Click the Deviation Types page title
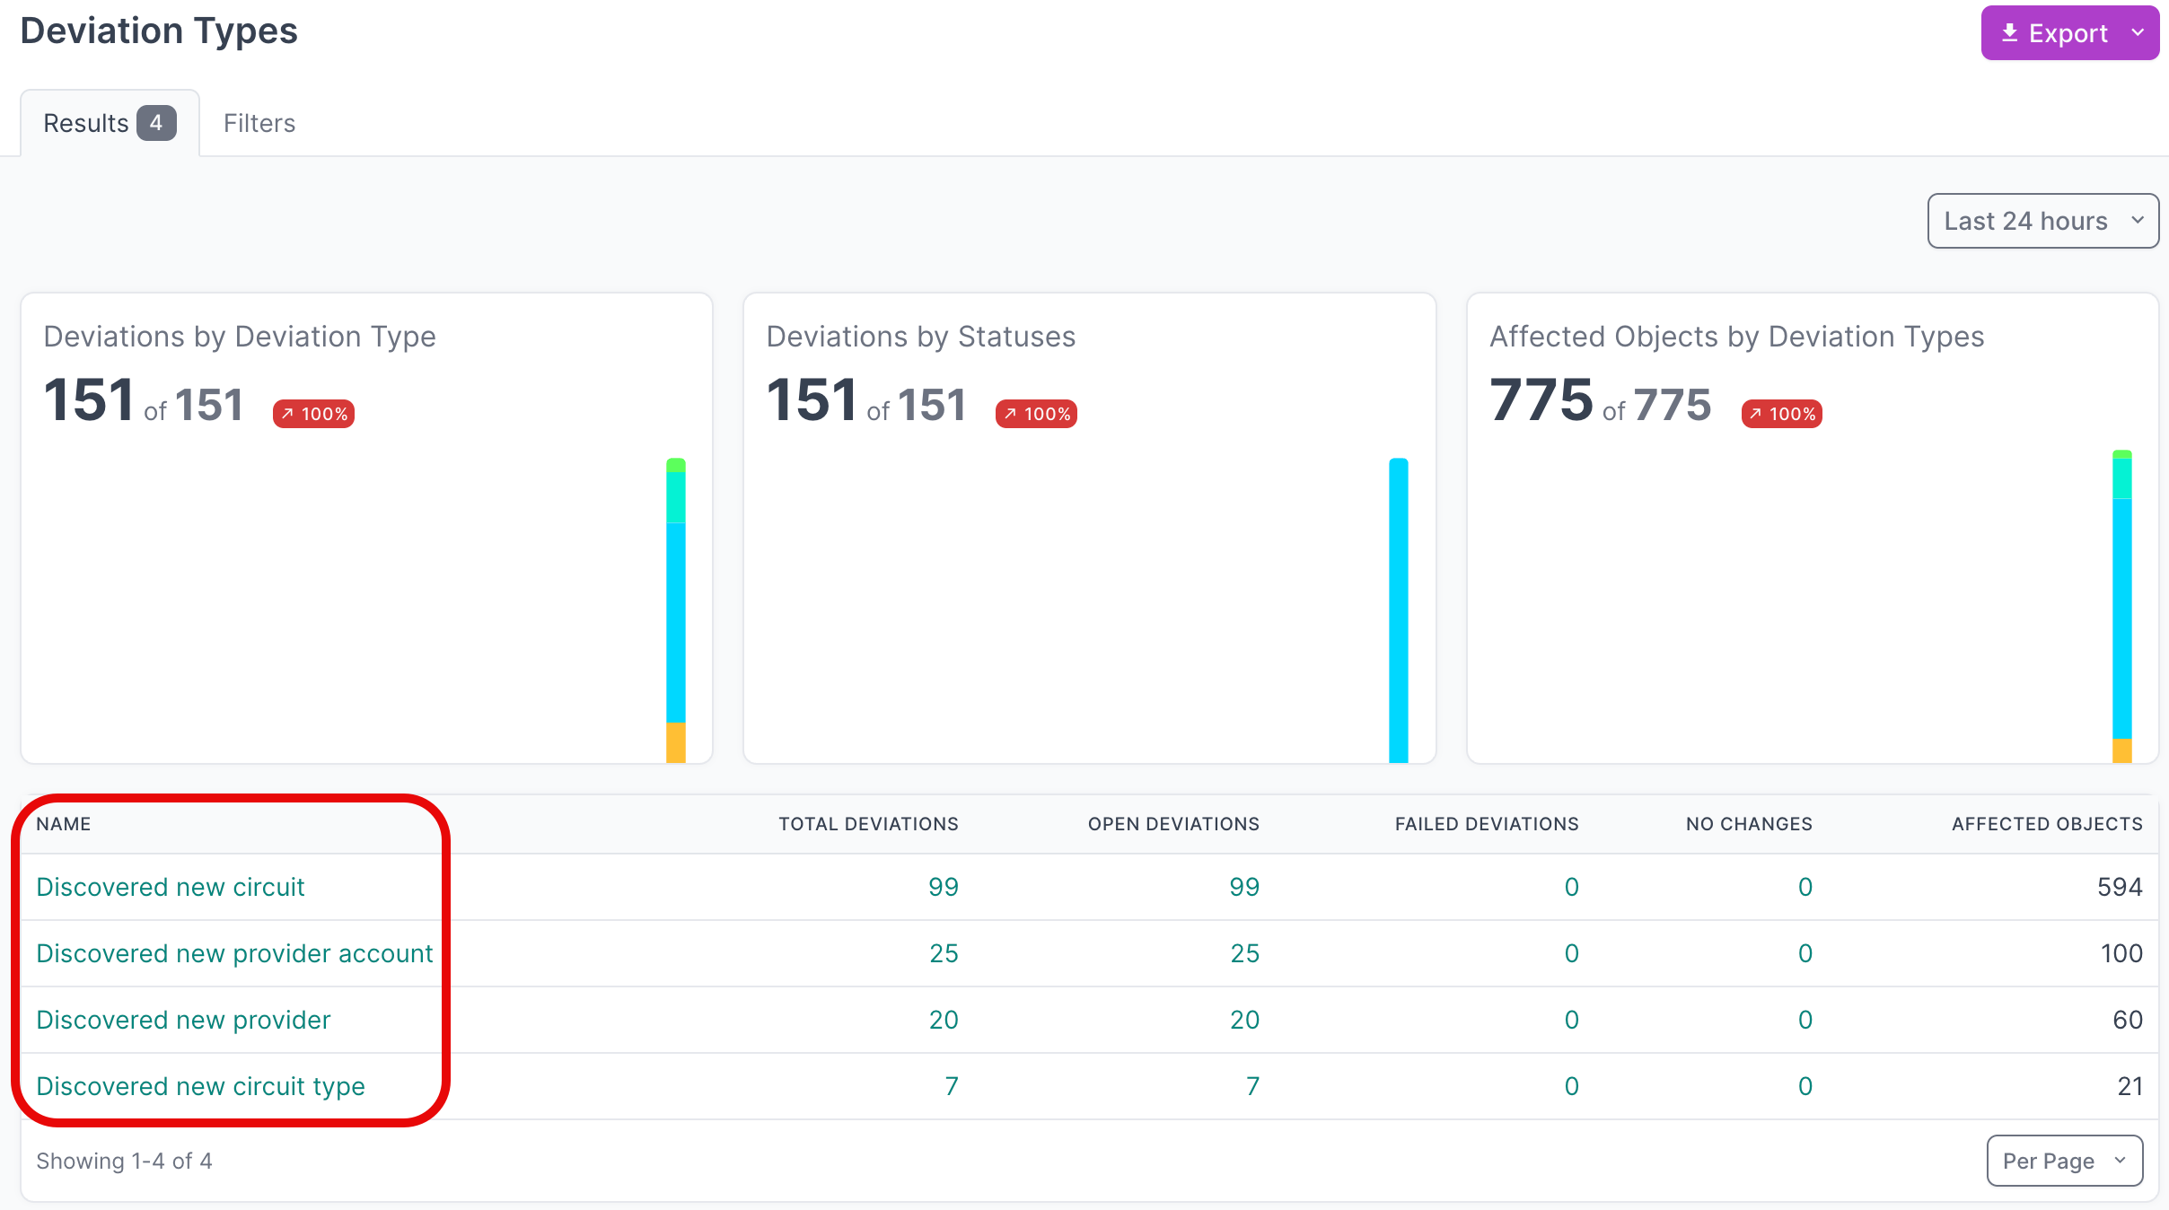This screenshot has width=2169, height=1210. coord(159,31)
